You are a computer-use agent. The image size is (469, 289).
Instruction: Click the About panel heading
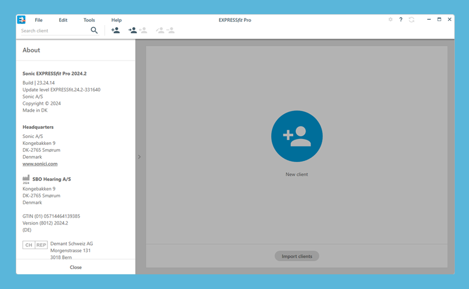(31, 50)
